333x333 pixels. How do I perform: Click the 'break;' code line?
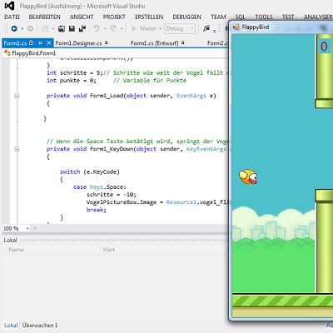(97, 210)
